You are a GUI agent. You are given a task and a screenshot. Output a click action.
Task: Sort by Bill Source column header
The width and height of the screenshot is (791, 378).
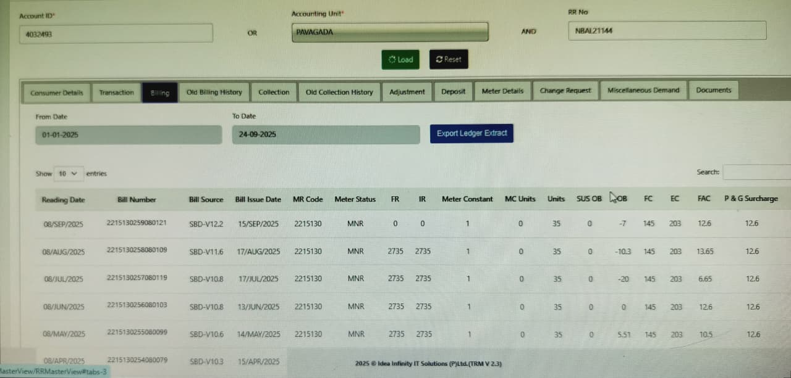tap(206, 200)
